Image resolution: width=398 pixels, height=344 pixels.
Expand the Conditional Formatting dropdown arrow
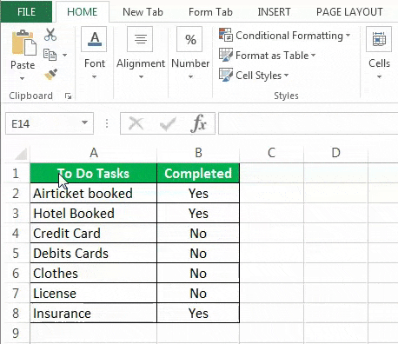pos(348,36)
